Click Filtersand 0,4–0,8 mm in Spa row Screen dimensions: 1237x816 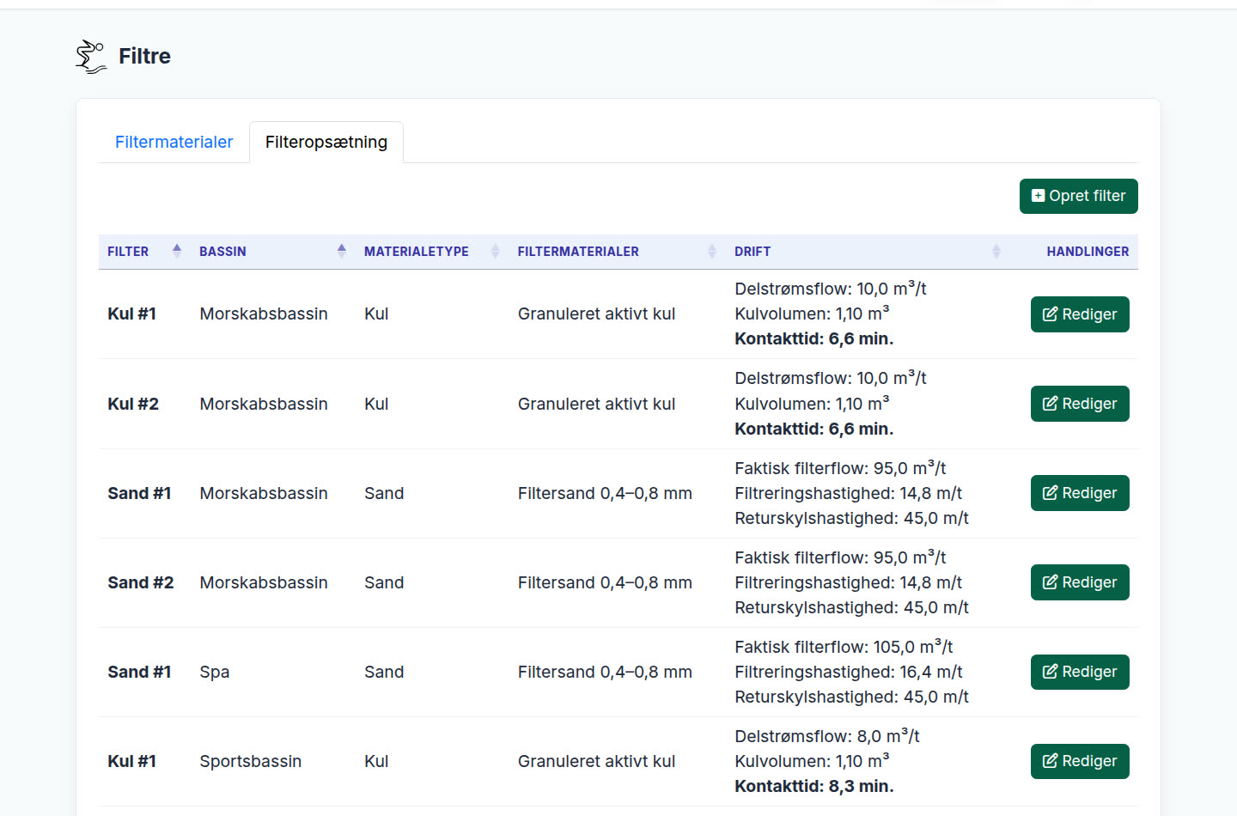click(605, 672)
